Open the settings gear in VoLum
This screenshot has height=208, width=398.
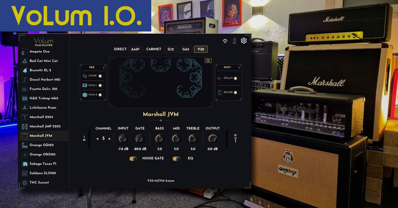tap(244, 41)
